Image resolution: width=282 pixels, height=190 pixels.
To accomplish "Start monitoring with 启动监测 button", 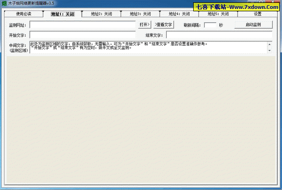I will point(253,25).
